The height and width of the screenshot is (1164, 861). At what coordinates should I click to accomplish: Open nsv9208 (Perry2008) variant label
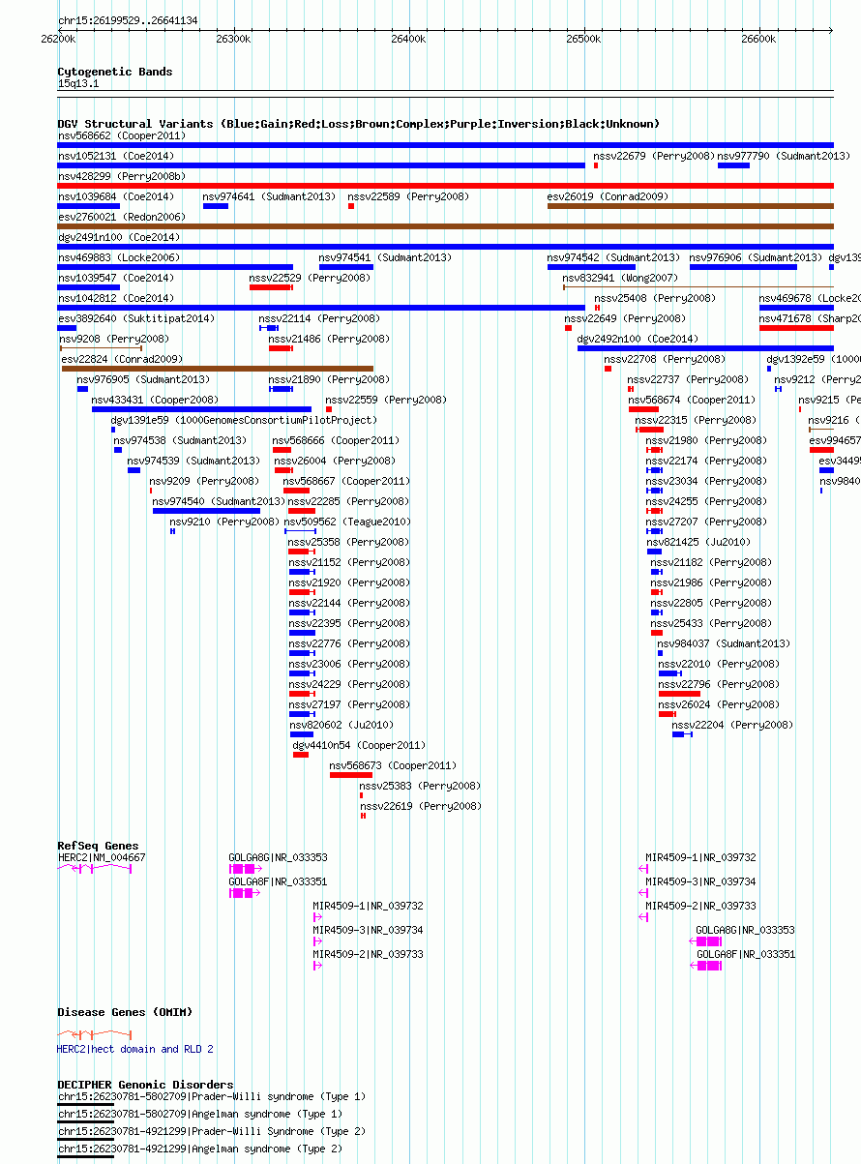114,339
